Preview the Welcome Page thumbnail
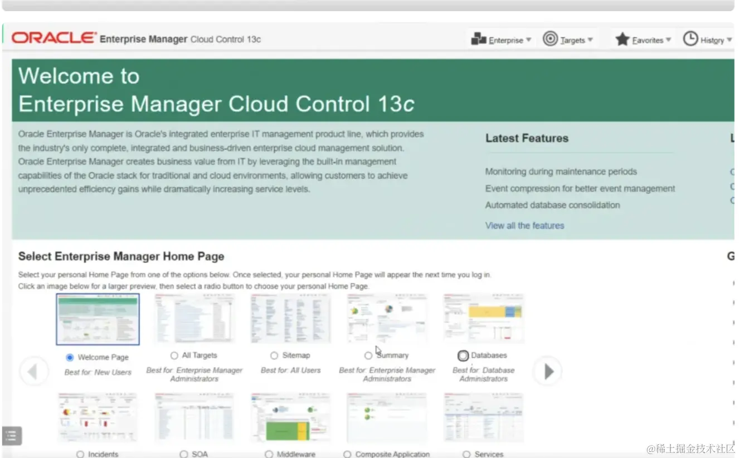The height and width of the screenshot is (458, 739). (x=98, y=319)
